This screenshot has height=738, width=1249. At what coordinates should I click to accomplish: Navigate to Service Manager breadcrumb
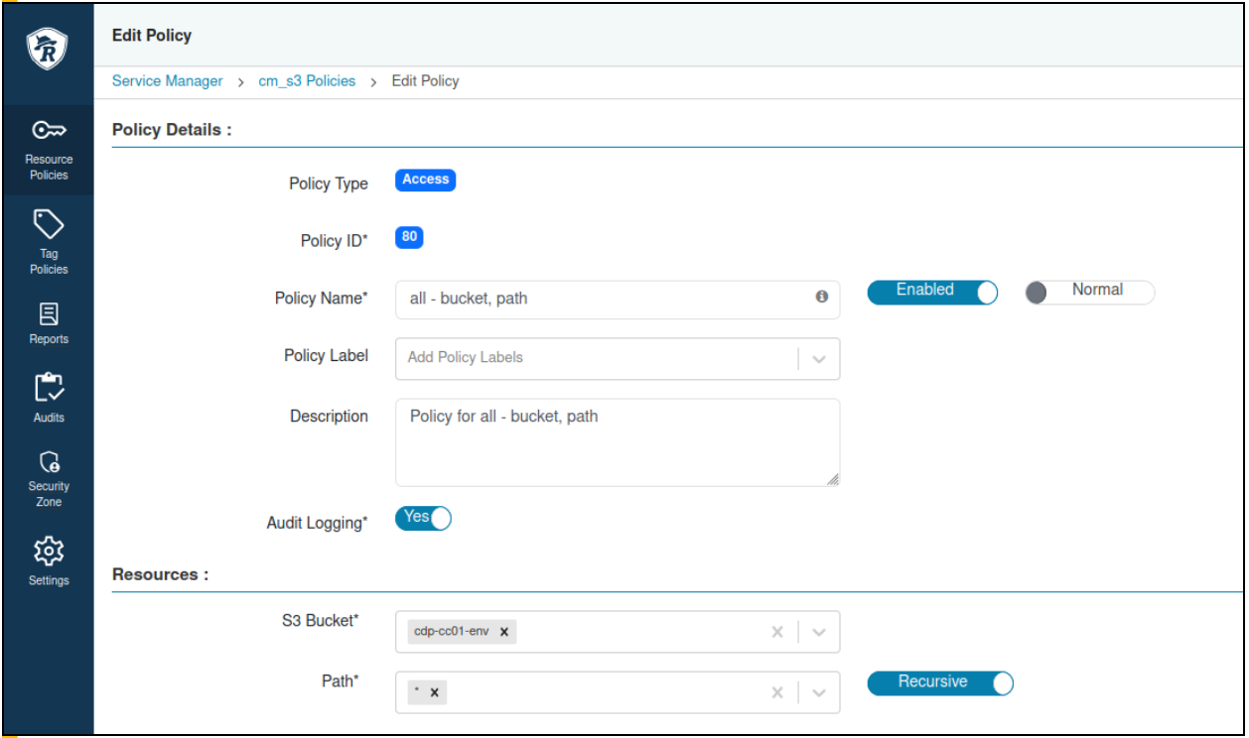click(x=167, y=81)
